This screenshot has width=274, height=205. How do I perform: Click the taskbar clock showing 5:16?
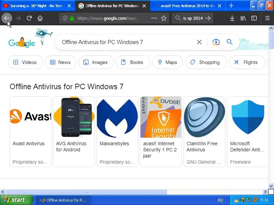[264, 200]
